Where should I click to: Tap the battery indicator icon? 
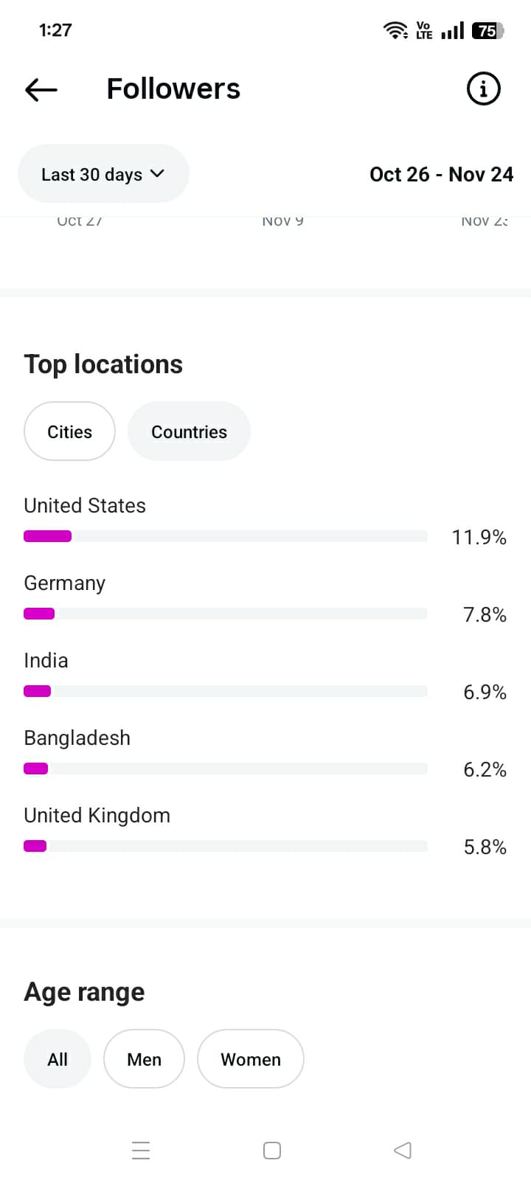tap(488, 30)
